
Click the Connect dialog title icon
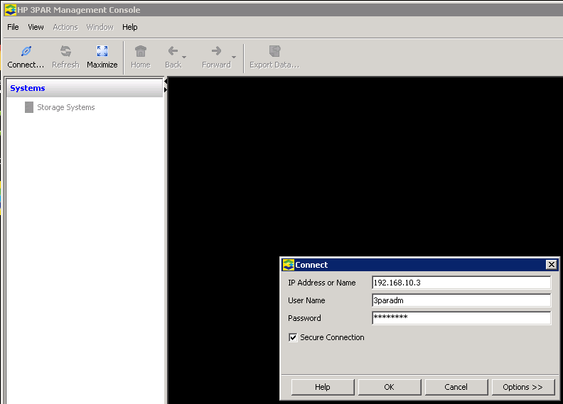[289, 265]
